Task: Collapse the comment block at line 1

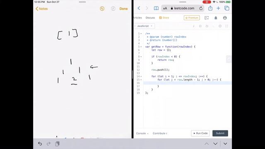Action: point(141,34)
